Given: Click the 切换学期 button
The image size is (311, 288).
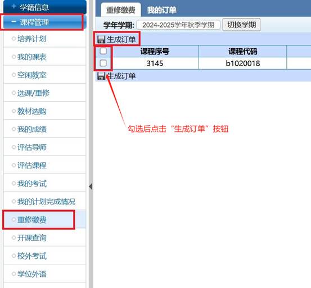Looking at the screenshot, I should (241, 25).
